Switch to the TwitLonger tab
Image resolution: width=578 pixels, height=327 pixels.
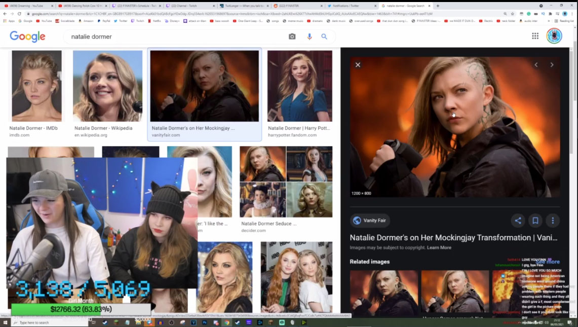pos(244,6)
